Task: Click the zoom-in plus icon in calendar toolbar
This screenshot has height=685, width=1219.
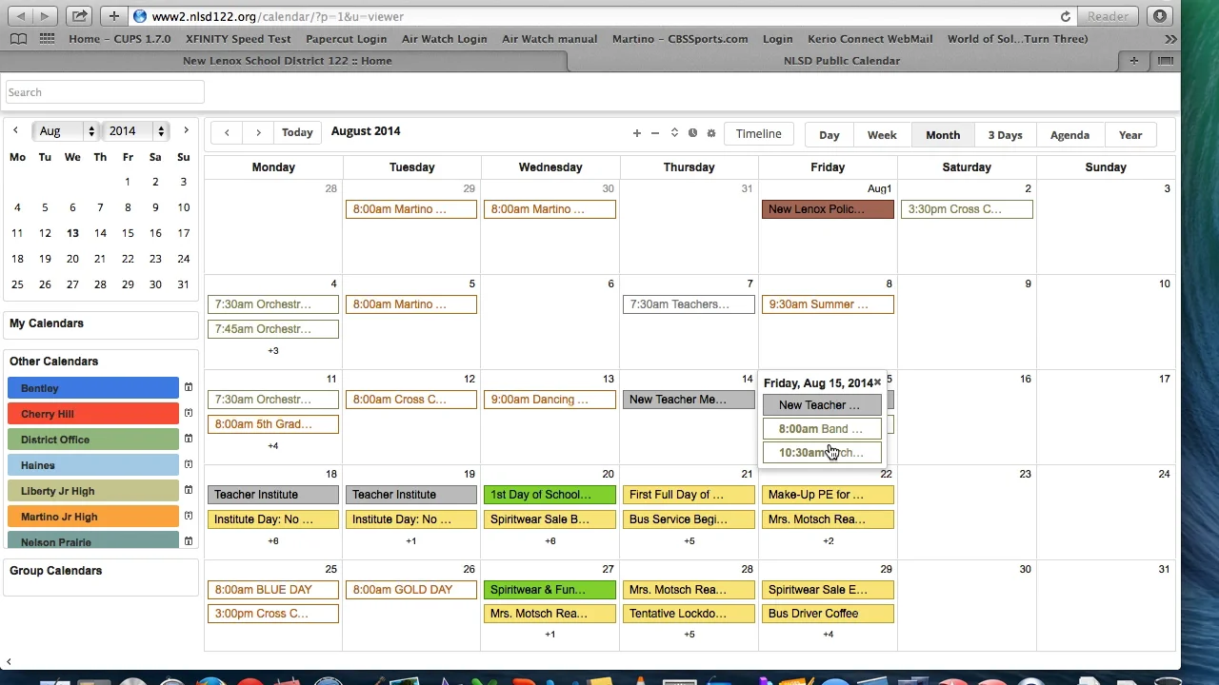Action: tap(636, 133)
